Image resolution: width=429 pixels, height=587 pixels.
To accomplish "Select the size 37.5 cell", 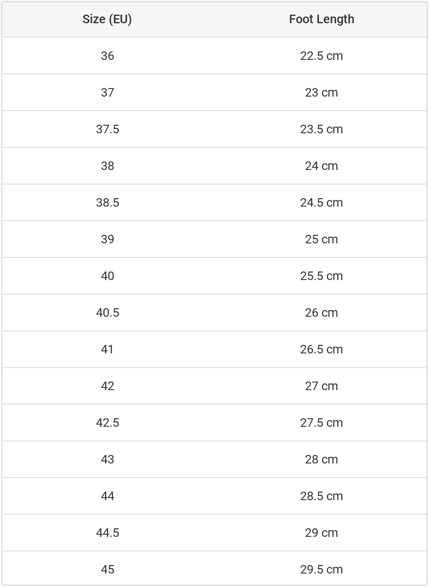I will pos(108,129).
